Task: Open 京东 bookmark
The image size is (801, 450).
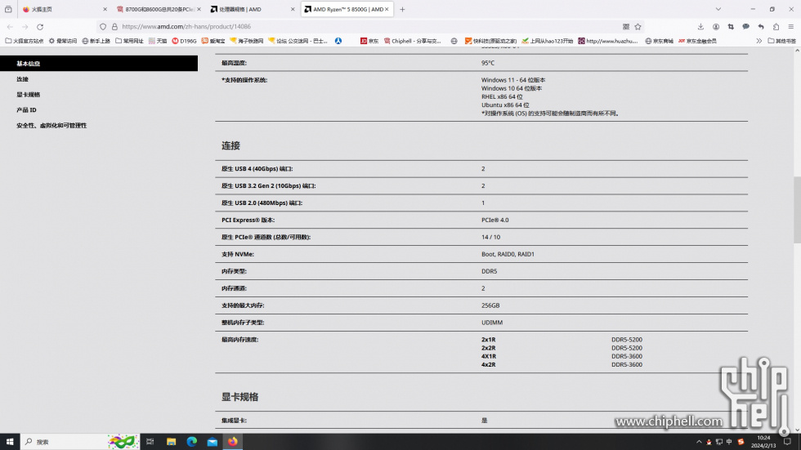Action: click(x=369, y=41)
